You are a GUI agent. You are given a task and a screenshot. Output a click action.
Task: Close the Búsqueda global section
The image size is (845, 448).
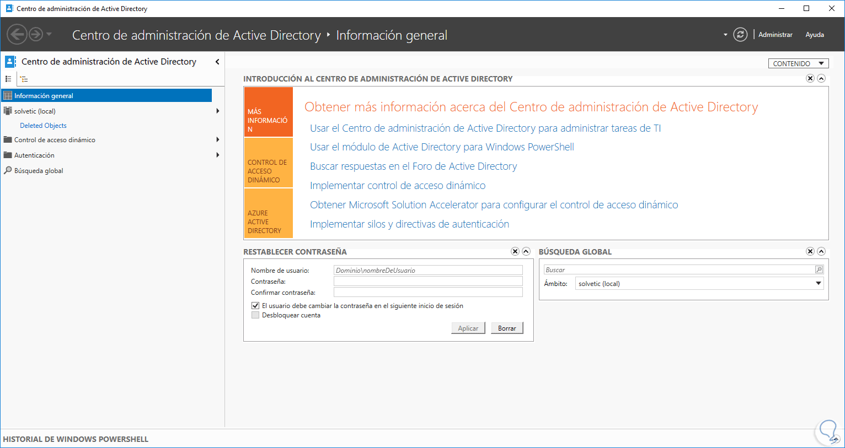coord(810,251)
